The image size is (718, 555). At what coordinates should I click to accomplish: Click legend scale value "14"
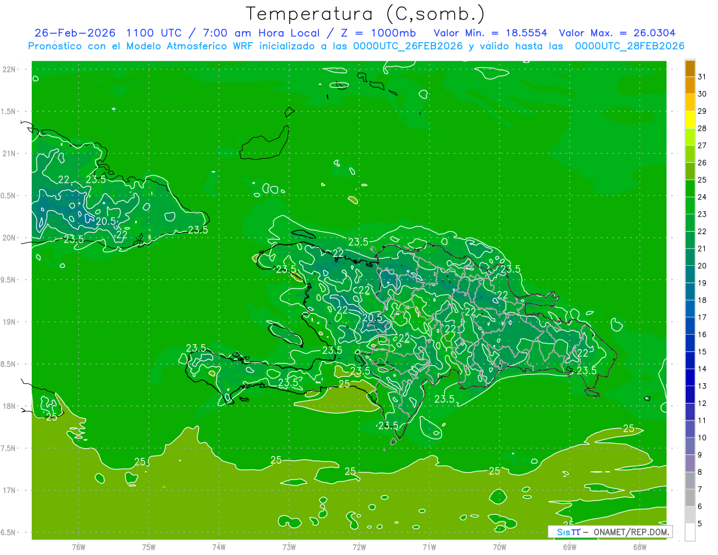click(702, 369)
